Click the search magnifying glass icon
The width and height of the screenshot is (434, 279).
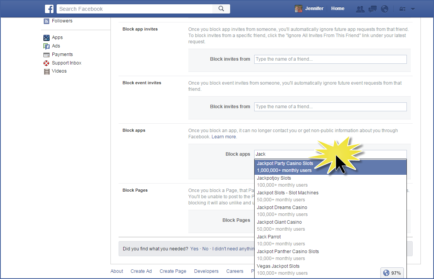221,9
